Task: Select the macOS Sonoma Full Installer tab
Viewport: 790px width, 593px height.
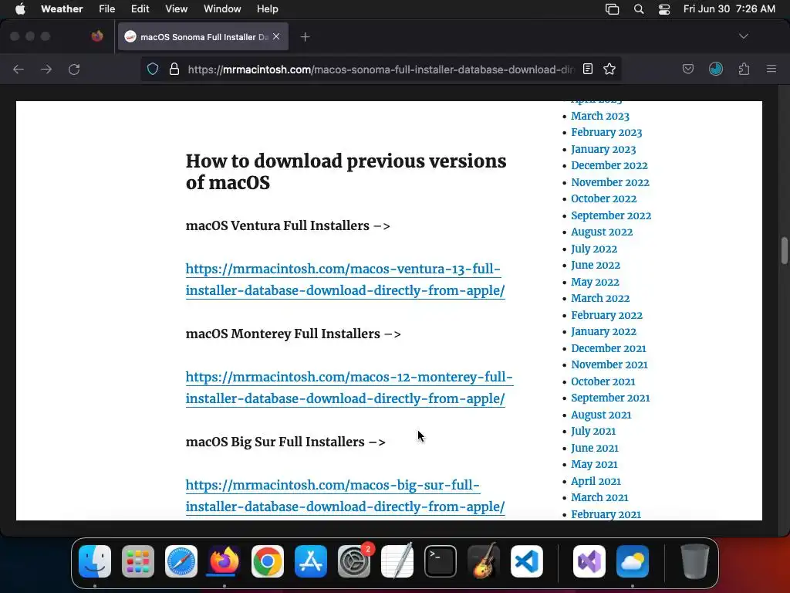Action: pos(204,36)
